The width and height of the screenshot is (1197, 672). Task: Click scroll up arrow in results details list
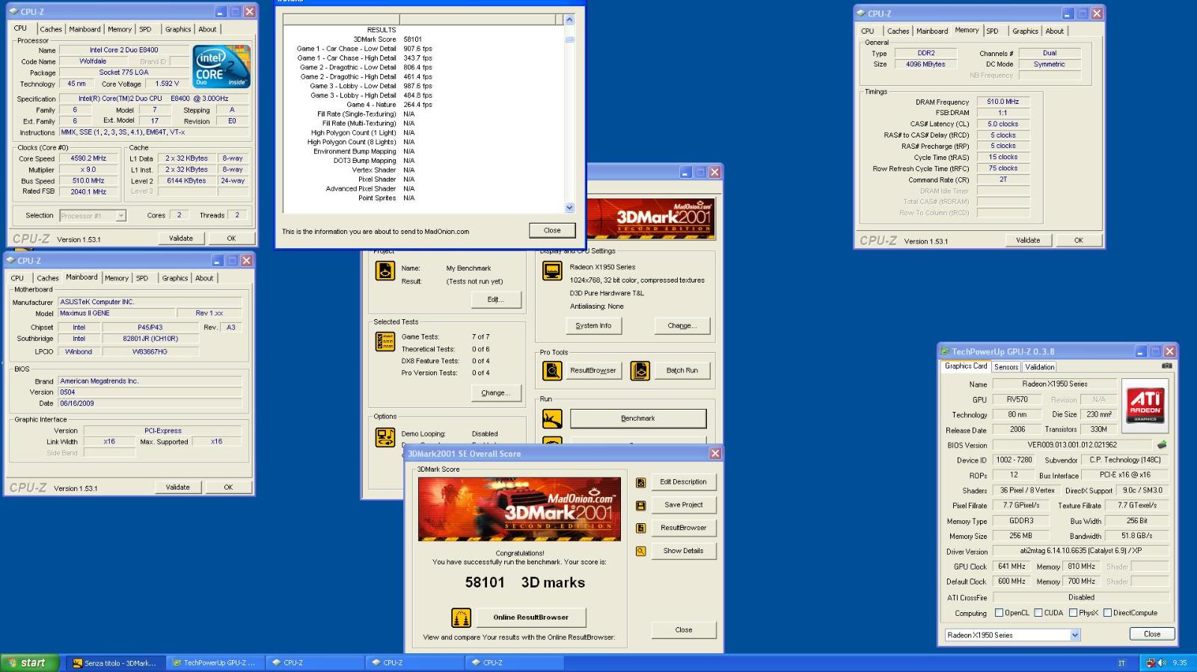[569, 20]
